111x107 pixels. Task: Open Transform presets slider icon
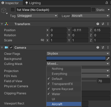(103, 24)
